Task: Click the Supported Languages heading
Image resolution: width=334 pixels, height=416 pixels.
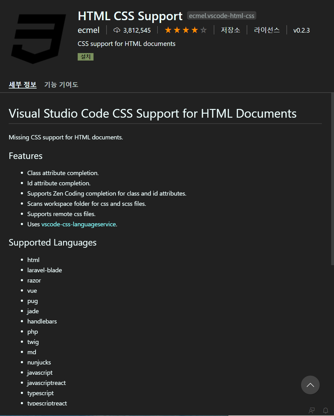Action: (x=53, y=242)
